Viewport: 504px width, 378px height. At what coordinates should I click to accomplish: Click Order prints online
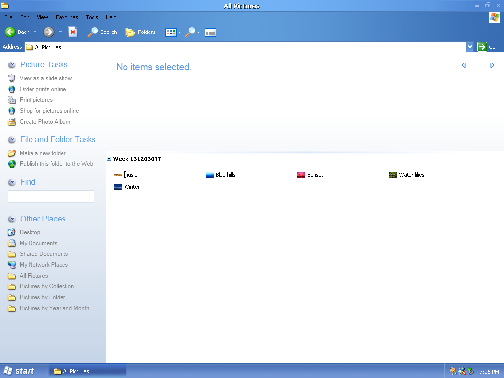point(43,89)
